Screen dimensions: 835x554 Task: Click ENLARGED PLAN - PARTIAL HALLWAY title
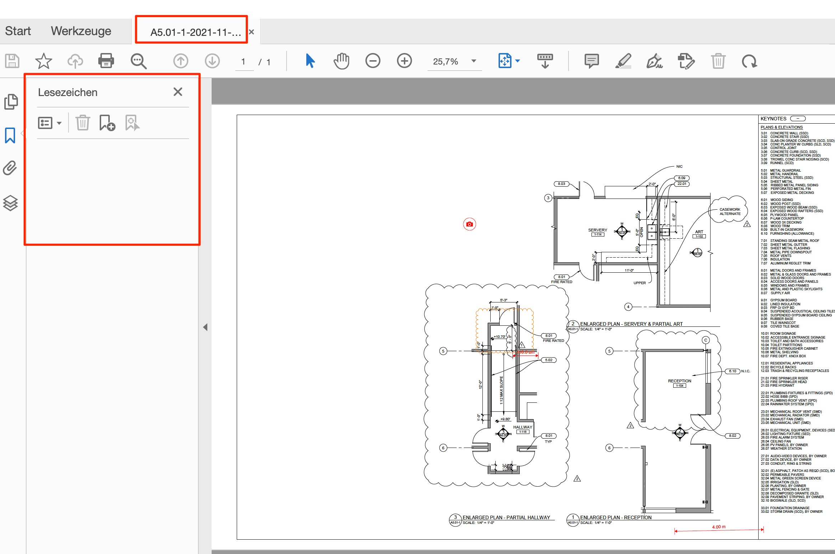(x=506, y=517)
